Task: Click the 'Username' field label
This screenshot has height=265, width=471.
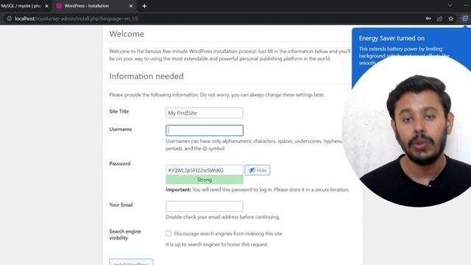Action: pyautogui.click(x=121, y=130)
